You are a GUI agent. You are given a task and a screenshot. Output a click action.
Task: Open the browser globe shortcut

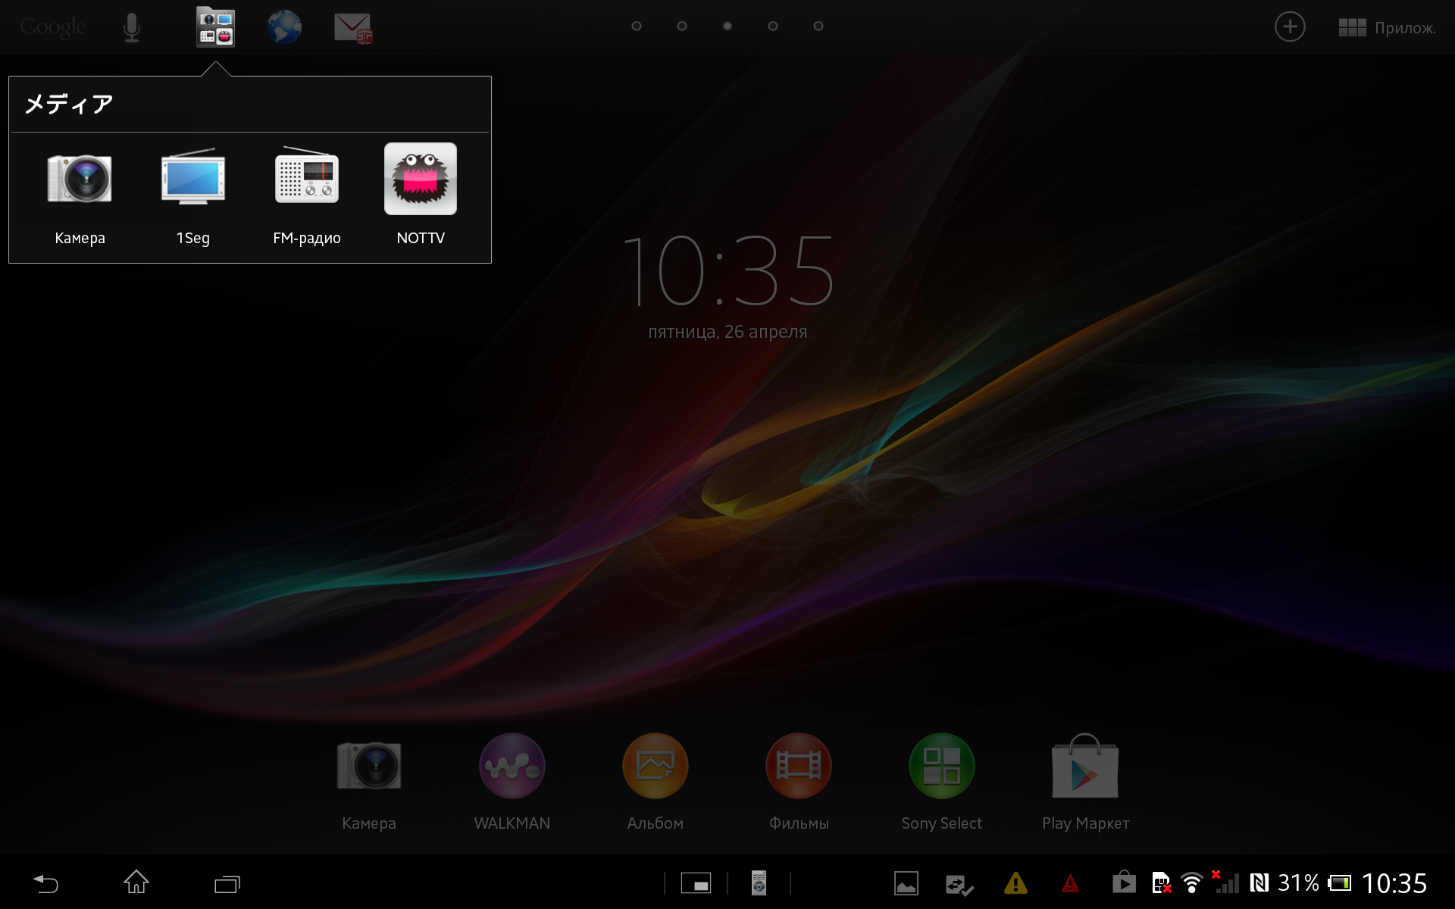pos(284,27)
